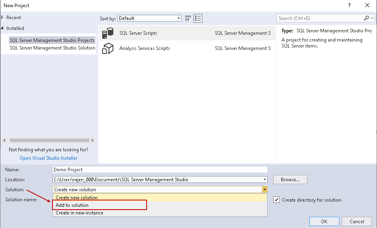377x228 pixels.
Task: Click the help question mark icon
Action: pyautogui.click(x=349, y=6)
